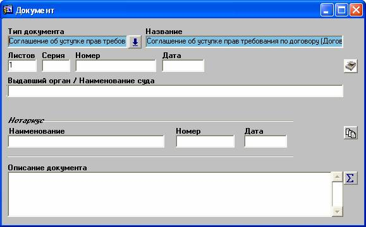
Task: Click the description scrollbar track
Action: 337,194
